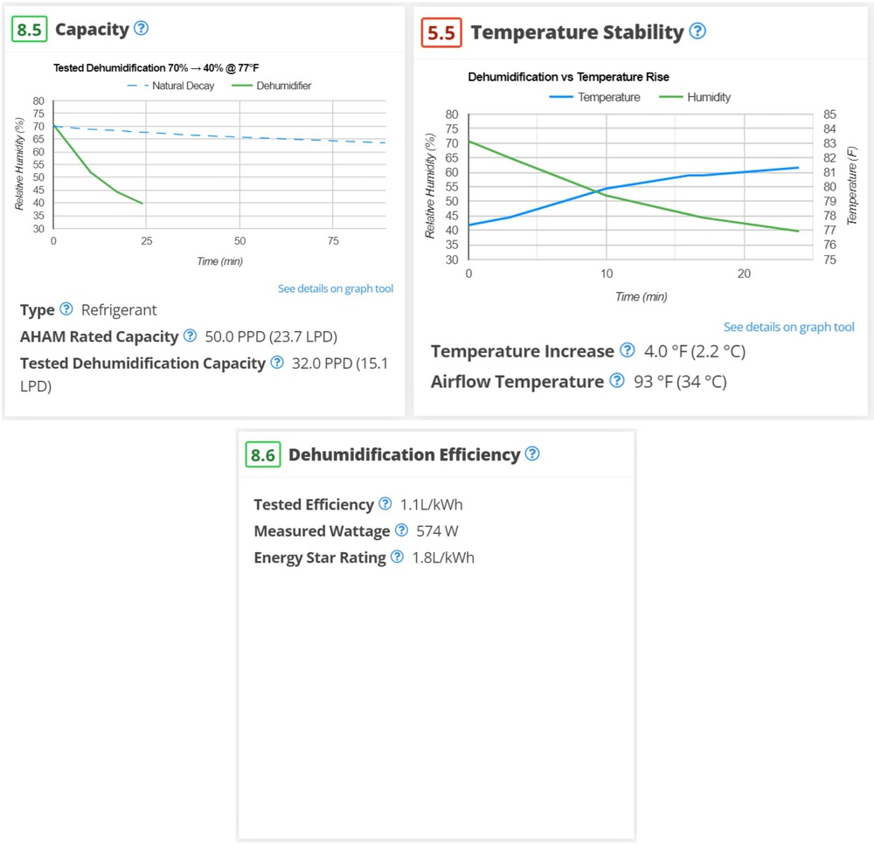
Task: Click help icon next to Dehumidification Efficiency
Action: point(532,454)
